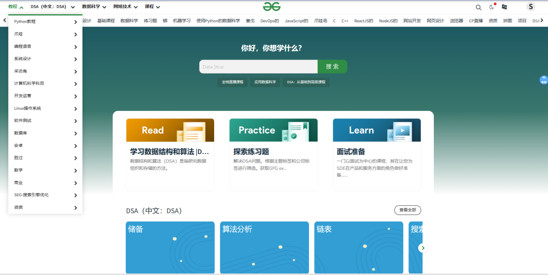Open the 课程 header dropdown
Screen dimensions: 548x275
click(152, 7)
